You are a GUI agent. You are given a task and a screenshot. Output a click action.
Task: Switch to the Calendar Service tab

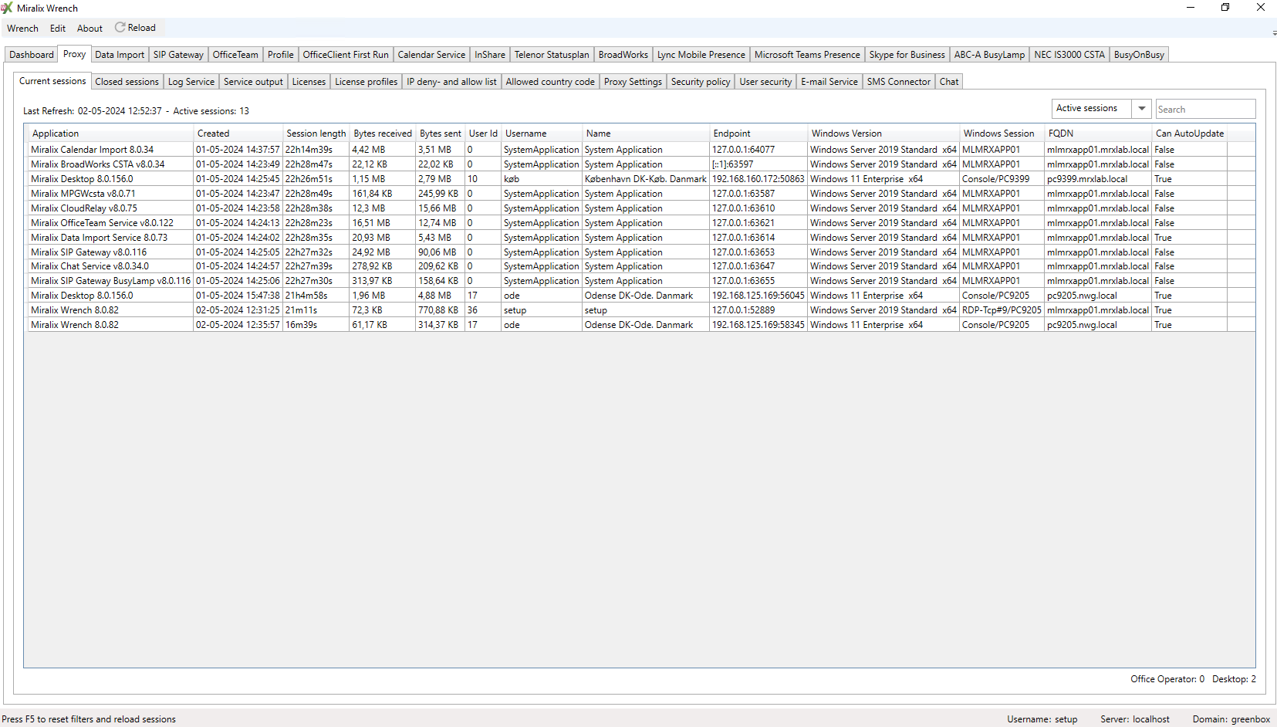click(x=431, y=55)
